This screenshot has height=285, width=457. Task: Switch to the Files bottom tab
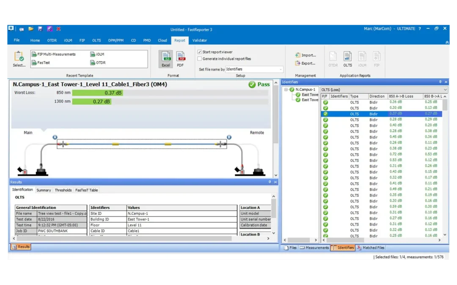(290, 248)
